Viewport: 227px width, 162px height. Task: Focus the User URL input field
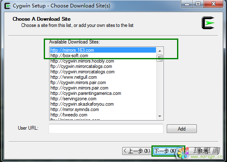pyautogui.click(x=106, y=128)
